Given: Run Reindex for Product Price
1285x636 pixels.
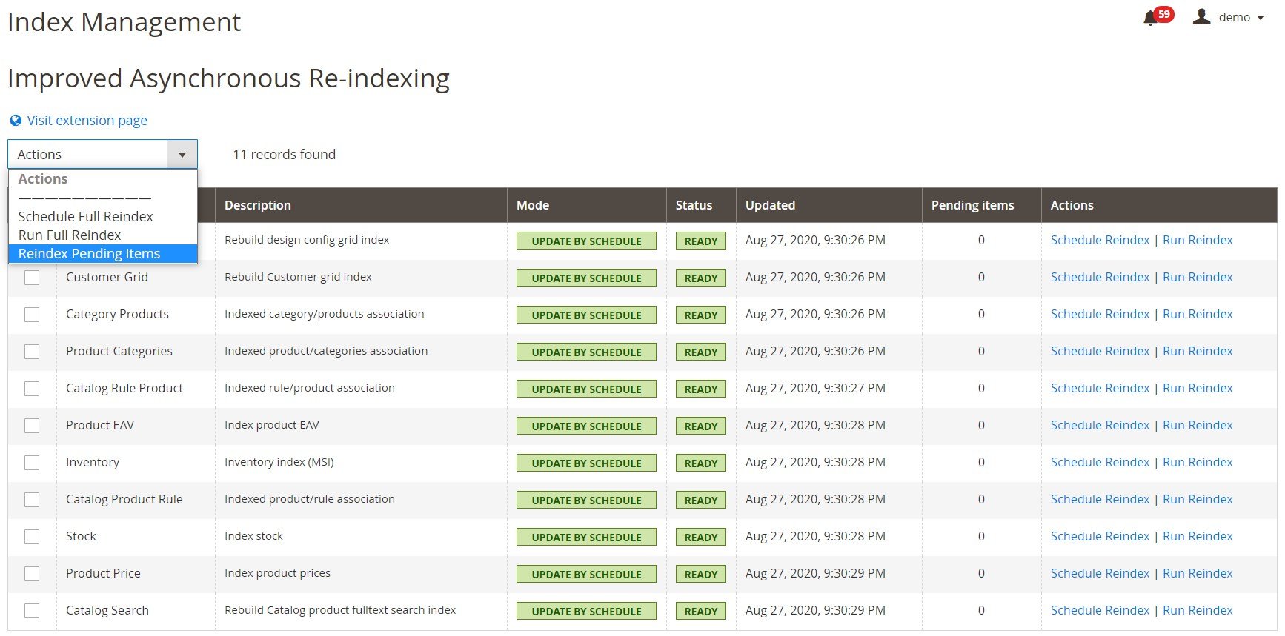Looking at the screenshot, I should (x=1198, y=573).
